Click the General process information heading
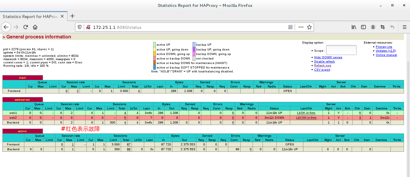Viewport: 410px width, 177px height. 38,37
